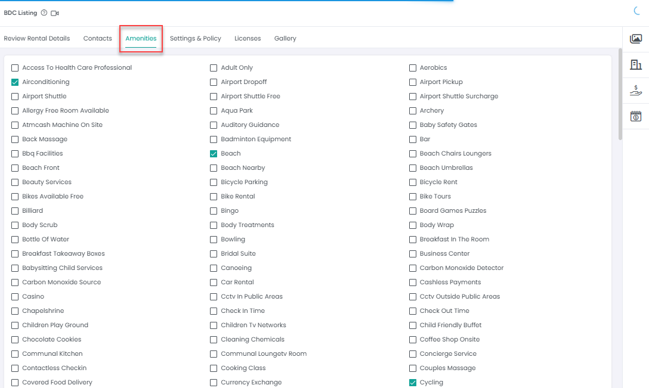Switch to Review Rental Details tab
The height and width of the screenshot is (388, 649).
click(37, 39)
